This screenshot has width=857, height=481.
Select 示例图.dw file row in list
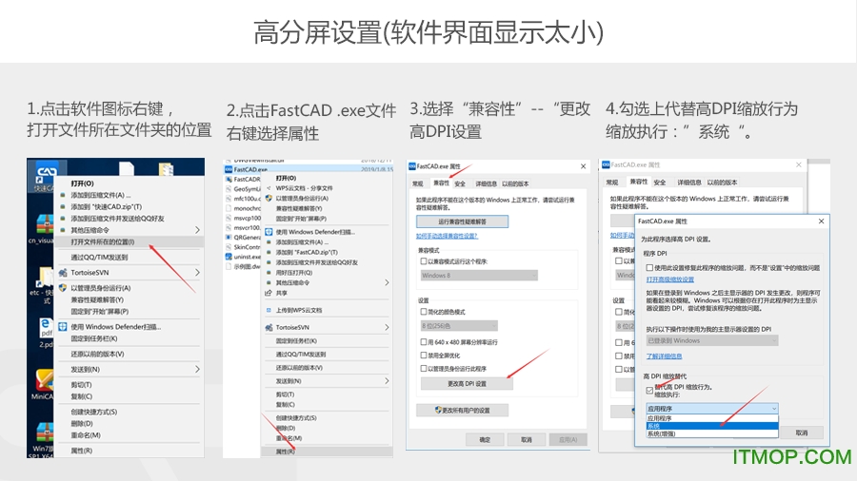tap(243, 267)
